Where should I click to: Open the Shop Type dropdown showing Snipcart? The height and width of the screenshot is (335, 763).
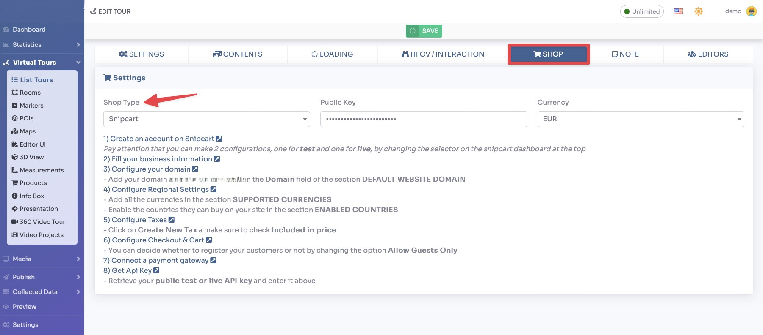tap(207, 119)
